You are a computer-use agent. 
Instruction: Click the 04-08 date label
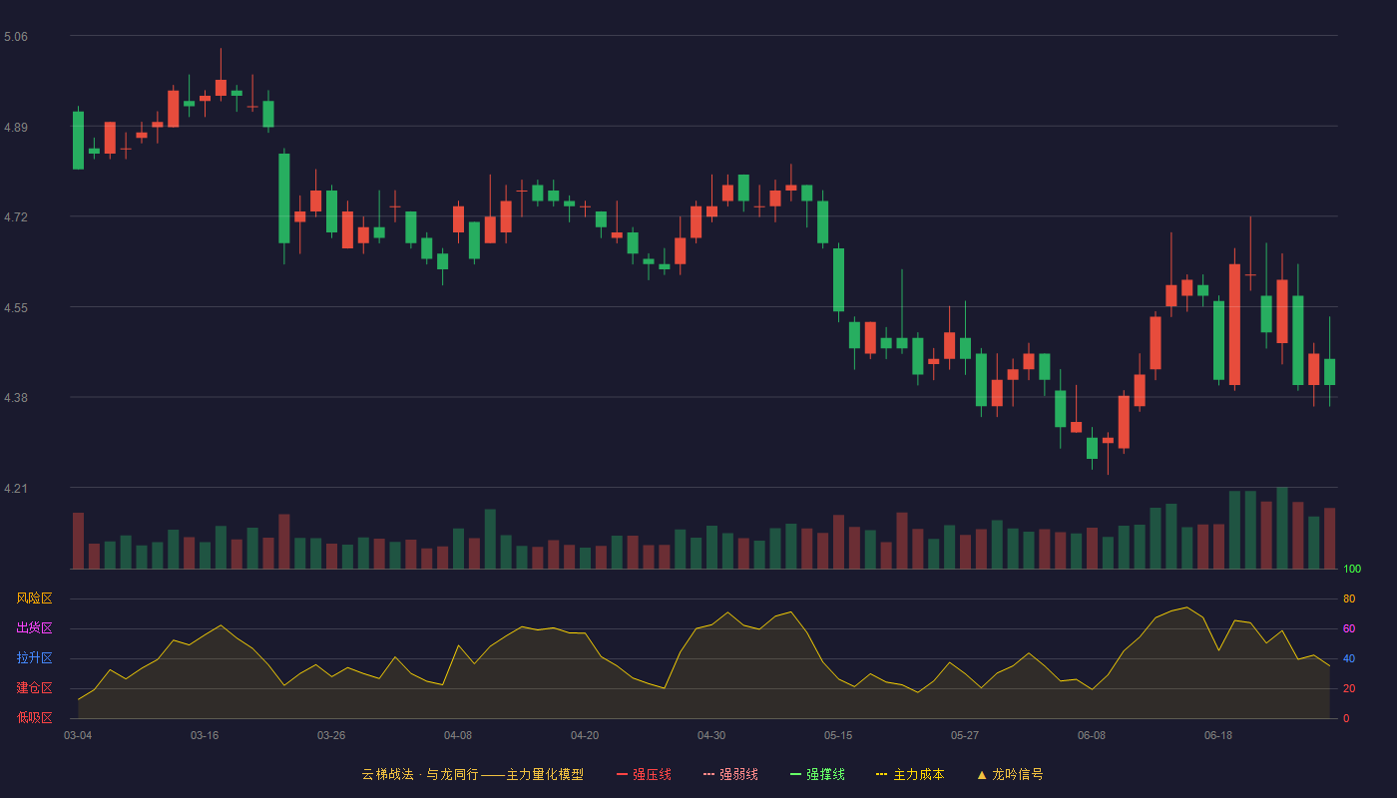click(458, 735)
